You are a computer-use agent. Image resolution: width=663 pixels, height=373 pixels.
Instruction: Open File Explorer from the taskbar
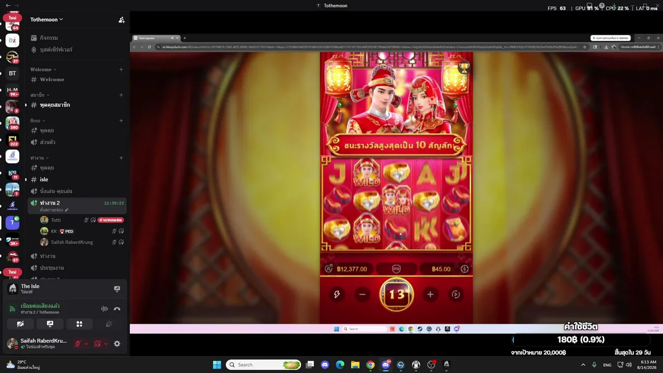(x=355, y=365)
